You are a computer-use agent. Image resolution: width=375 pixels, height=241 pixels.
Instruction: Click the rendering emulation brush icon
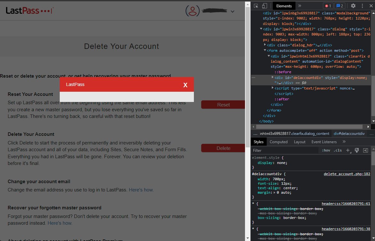[357, 151]
